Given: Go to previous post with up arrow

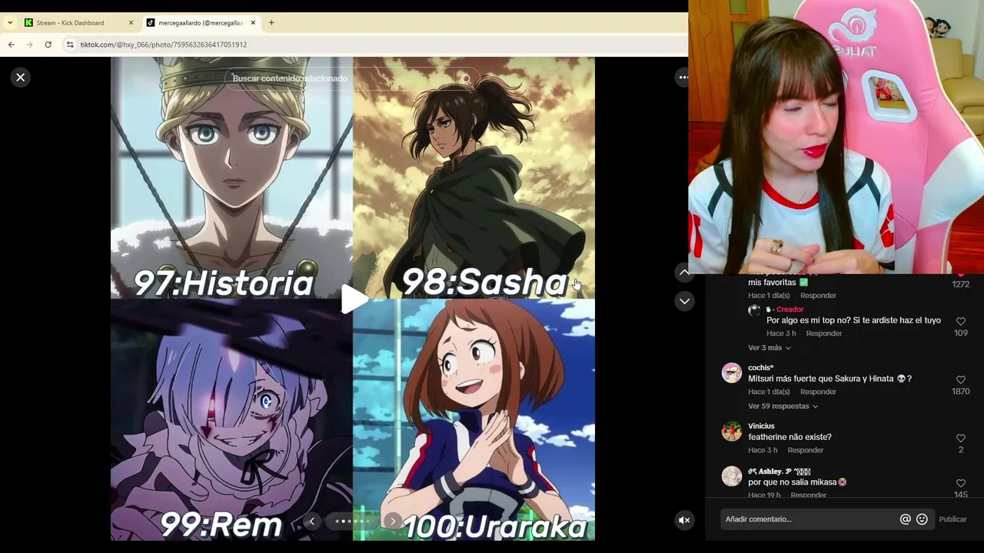Looking at the screenshot, I should click(x=684, y=273).
